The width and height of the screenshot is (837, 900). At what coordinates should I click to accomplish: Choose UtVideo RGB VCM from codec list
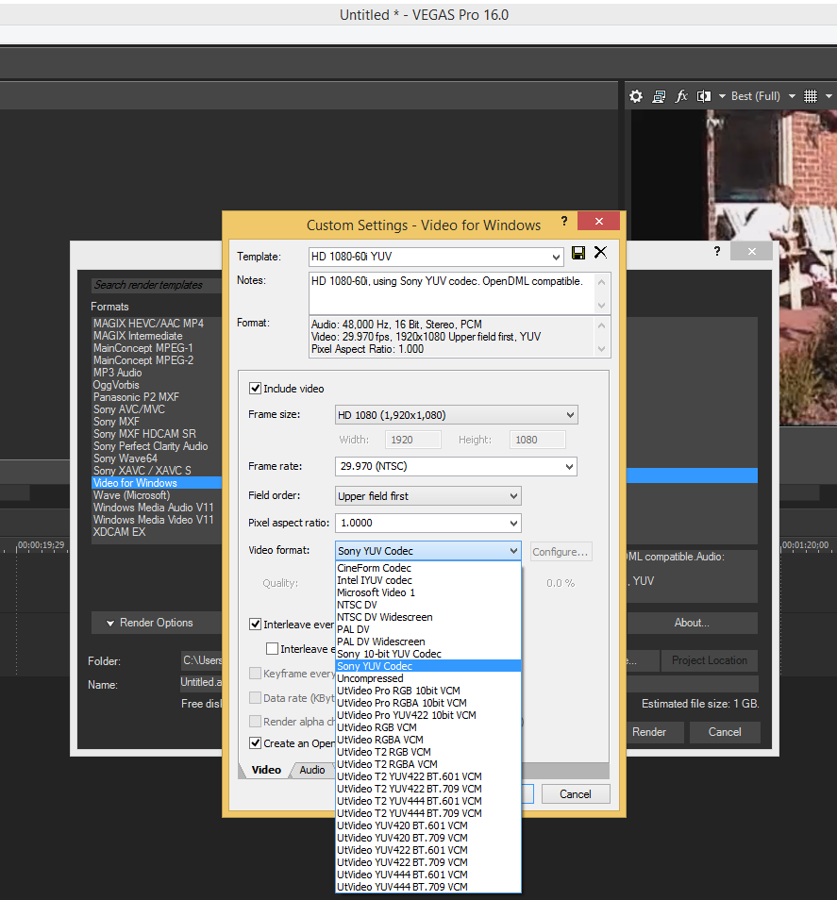pos(377,727)
